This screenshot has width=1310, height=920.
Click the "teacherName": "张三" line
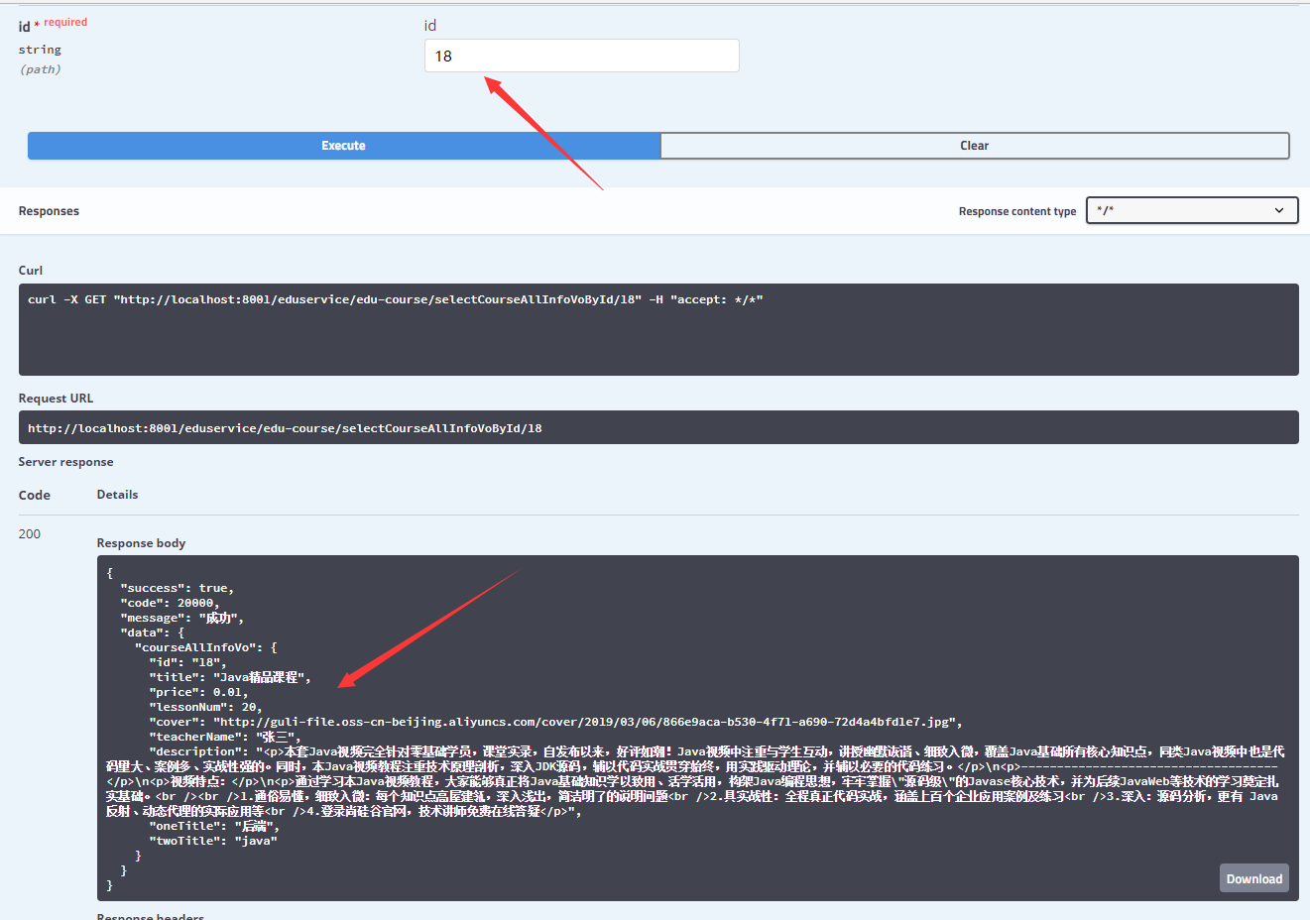point(224,737)
